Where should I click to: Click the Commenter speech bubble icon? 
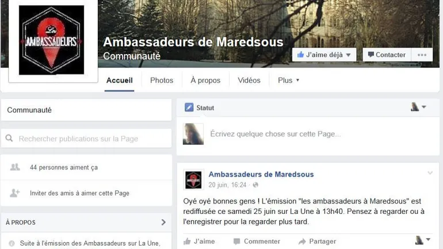tap(237, 242)
